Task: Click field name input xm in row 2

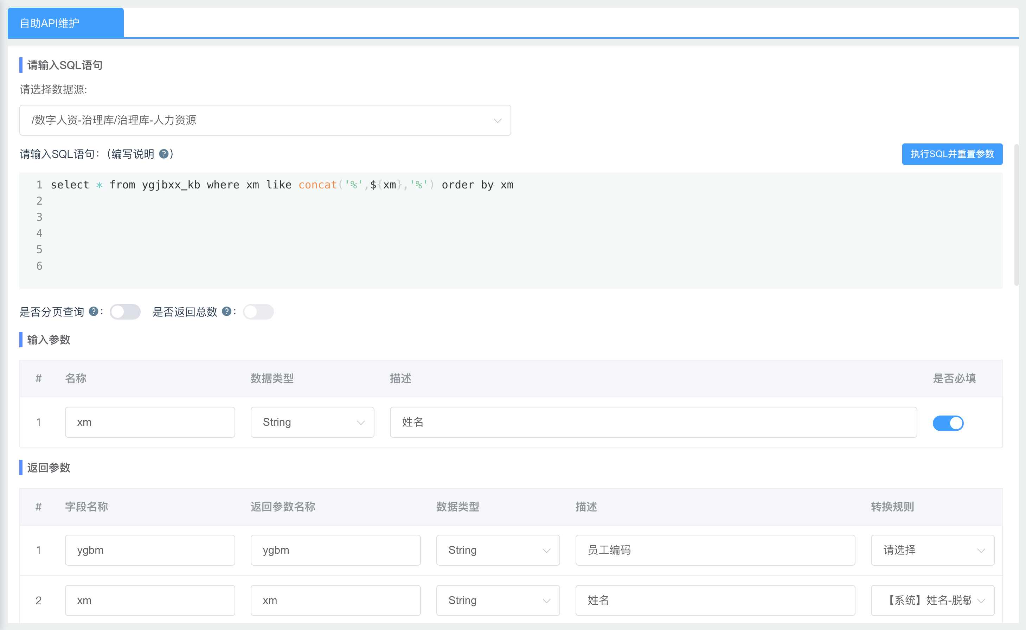Action: 150,600
